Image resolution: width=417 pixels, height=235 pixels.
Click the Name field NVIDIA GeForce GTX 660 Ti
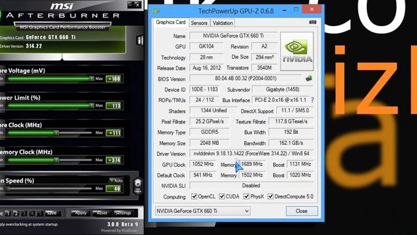(x=233, y=36)
